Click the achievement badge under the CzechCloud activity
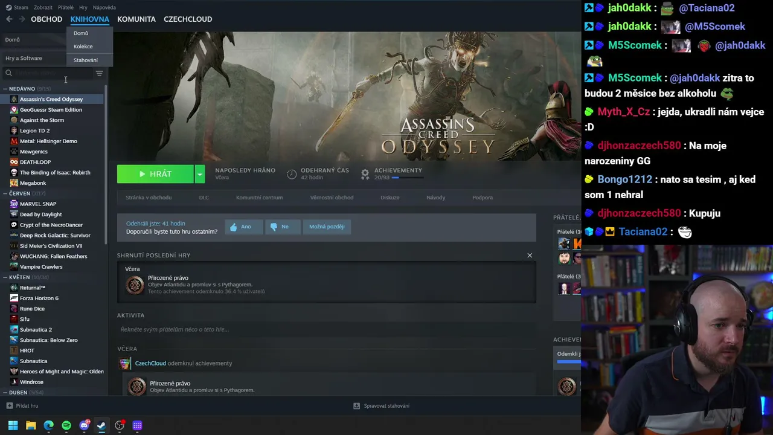 137,387
